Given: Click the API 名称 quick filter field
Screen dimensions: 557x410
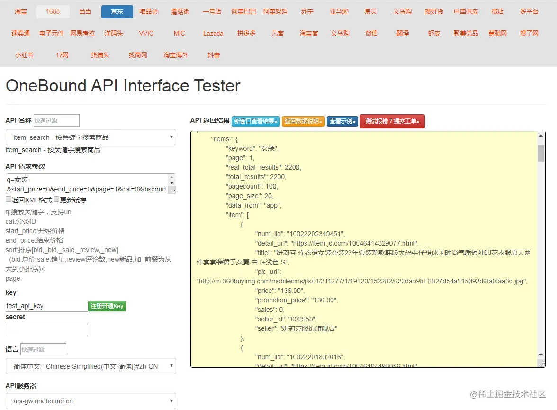Looking at the screenshot, I should pos(56,120).
